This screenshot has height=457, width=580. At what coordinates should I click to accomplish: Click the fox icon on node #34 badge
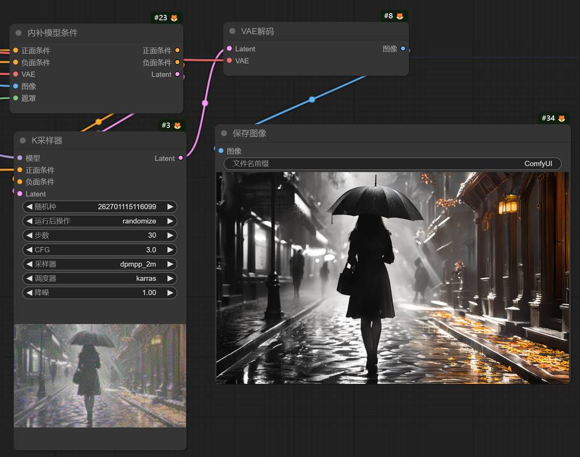[x=561, y=118]
